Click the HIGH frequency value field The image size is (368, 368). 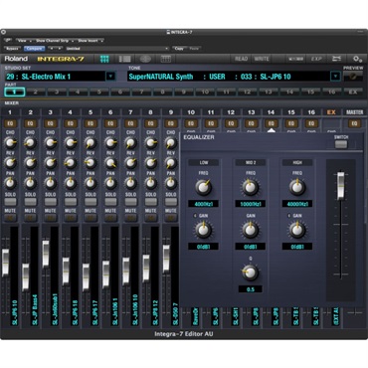click(x=297, y=204)
